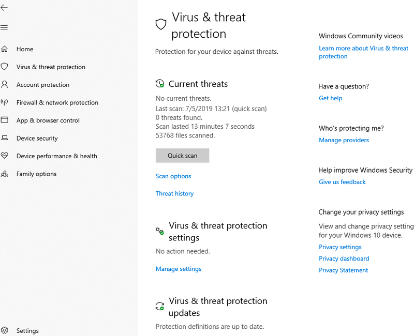Click the large shield icon beside page title
The image size is (414, 336).
pos(161,24)
